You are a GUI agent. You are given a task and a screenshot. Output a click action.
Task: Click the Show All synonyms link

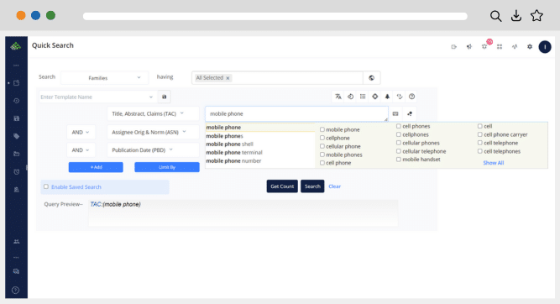(x=493, y=163)
